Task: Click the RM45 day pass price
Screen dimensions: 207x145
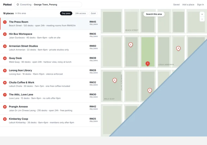Action: click(94, 23)
